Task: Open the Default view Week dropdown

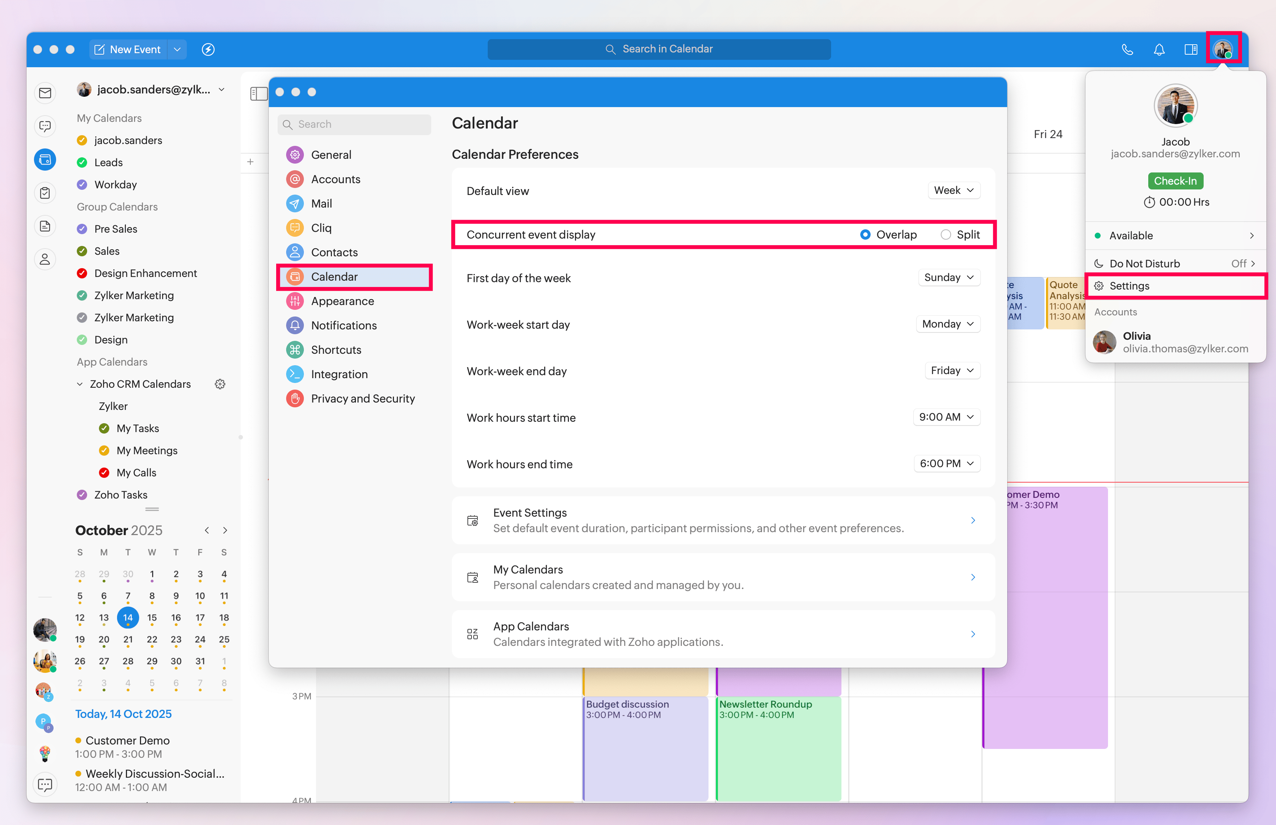Action: tap(953, 190)
